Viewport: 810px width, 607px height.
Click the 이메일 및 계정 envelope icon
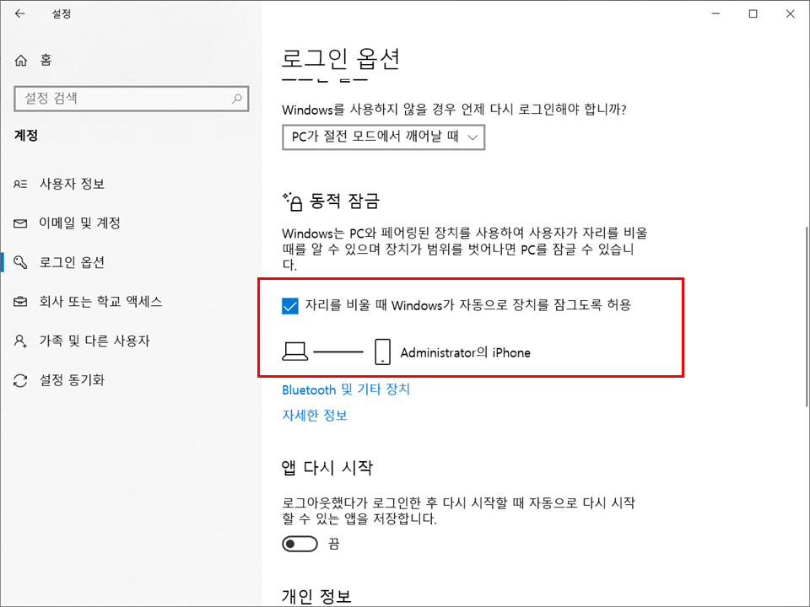point(20,223)
